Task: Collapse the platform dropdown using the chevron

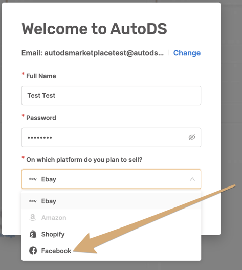Action: [192, 179]
